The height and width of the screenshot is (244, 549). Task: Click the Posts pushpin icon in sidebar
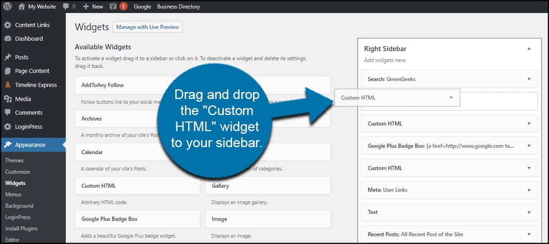point(8,57)
